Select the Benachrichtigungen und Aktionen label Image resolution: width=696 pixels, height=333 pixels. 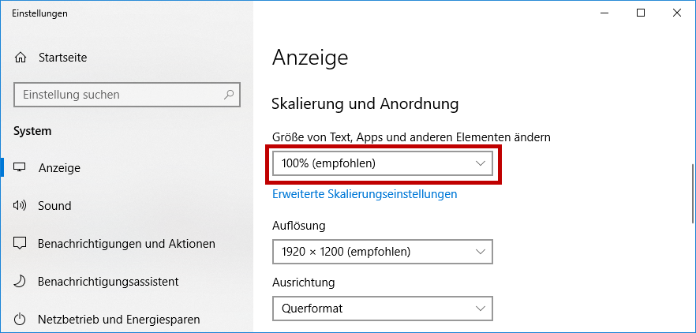[x=126, y=244]
